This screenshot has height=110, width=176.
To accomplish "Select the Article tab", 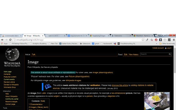I will coord(28,54).
